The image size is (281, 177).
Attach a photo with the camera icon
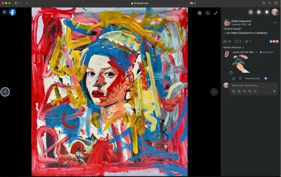(x=245, y=91)
